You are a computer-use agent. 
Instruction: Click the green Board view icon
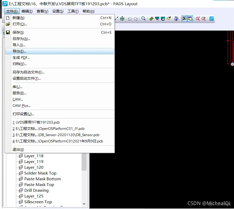tap(151, 19)
